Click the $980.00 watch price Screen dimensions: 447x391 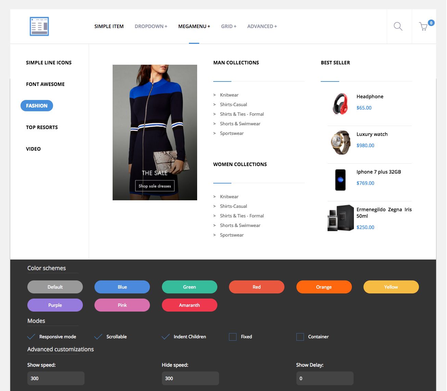(x=365, y=146)
